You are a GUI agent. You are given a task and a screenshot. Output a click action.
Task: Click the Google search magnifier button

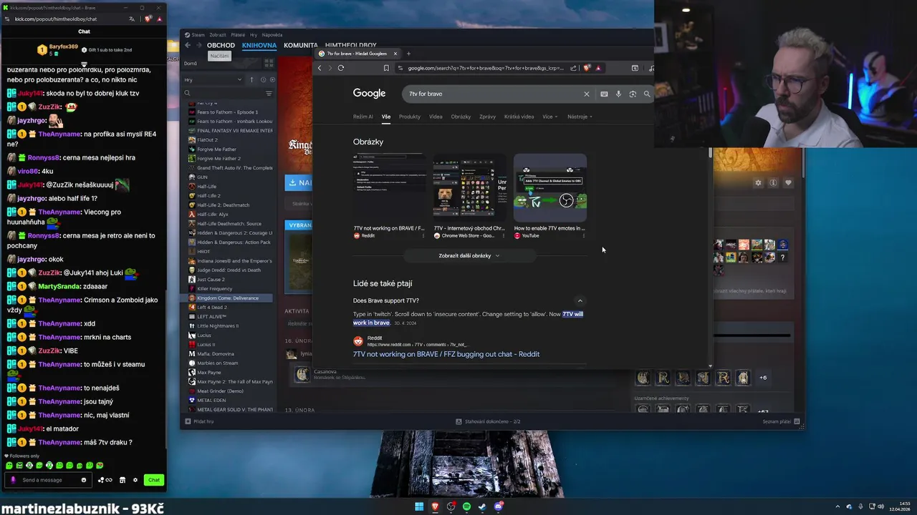coord(646,94)
